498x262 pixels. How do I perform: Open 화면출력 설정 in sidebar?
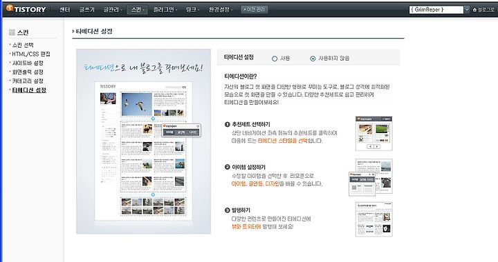coord(28,72)
